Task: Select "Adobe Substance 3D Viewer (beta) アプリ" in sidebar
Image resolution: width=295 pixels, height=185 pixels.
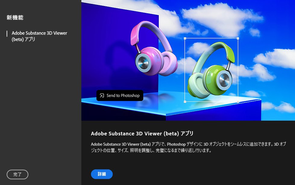Action: 39,36
